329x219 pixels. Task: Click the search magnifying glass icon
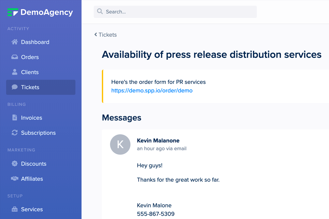click(100, 12)
